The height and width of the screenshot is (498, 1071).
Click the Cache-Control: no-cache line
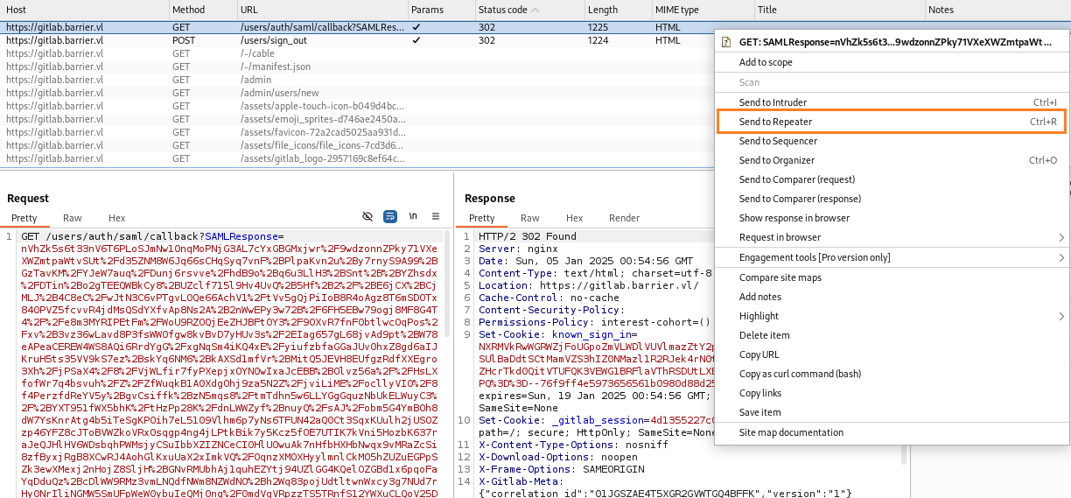tap(549, 298)
